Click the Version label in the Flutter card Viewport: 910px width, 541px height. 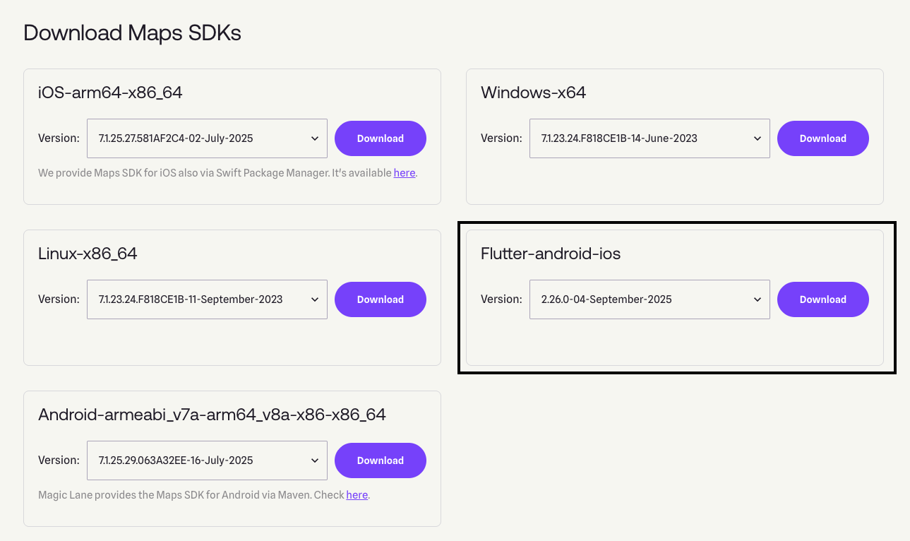pos(501,299)
